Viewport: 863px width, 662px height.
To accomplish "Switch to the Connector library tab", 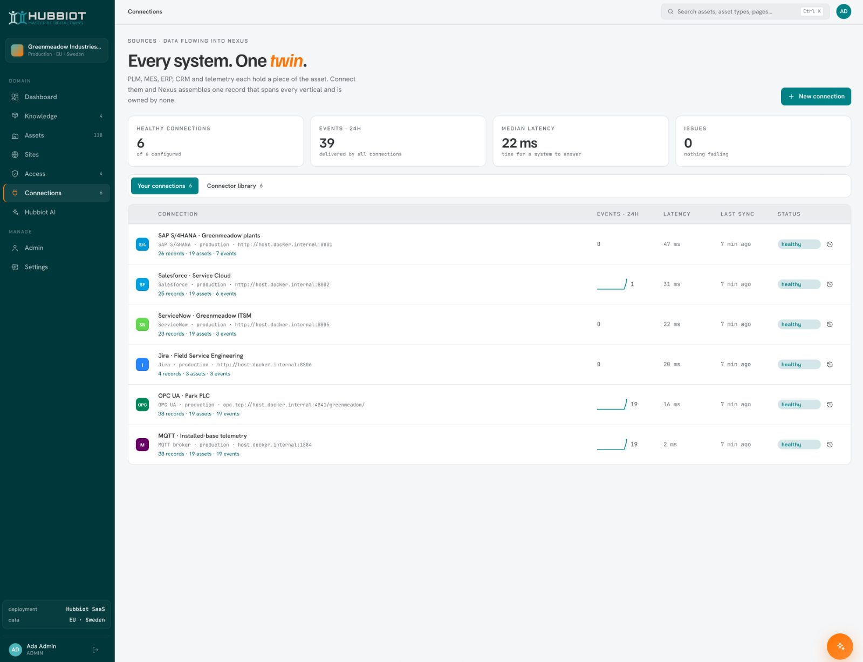I will point(235,186).
